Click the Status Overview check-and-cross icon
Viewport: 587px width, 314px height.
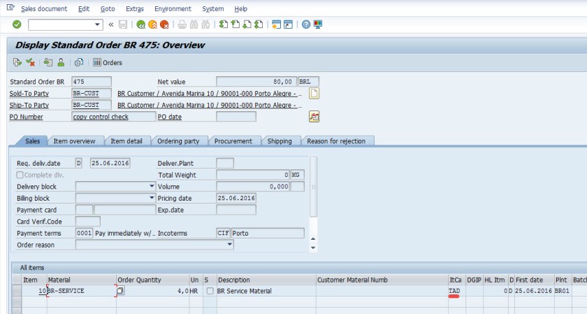[x=30, y=62]
